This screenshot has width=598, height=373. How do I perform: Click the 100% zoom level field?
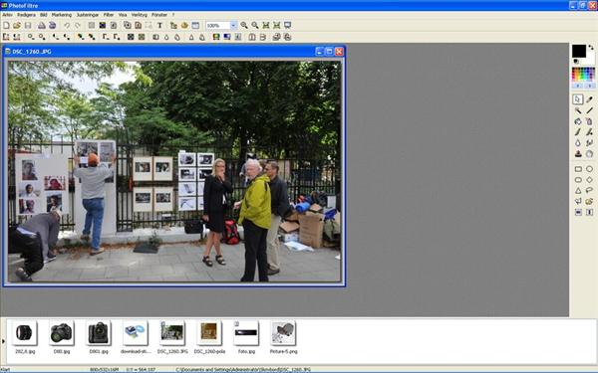tap(217, 26)
